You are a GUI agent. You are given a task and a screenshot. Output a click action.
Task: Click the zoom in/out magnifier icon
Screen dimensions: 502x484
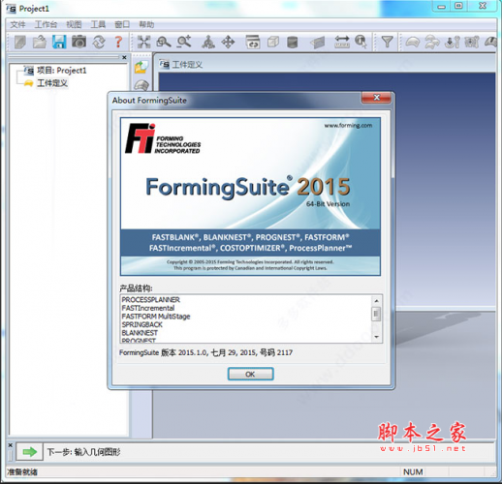[x=184, y=43]
